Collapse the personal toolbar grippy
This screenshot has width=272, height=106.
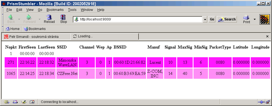tap(3, 29)
